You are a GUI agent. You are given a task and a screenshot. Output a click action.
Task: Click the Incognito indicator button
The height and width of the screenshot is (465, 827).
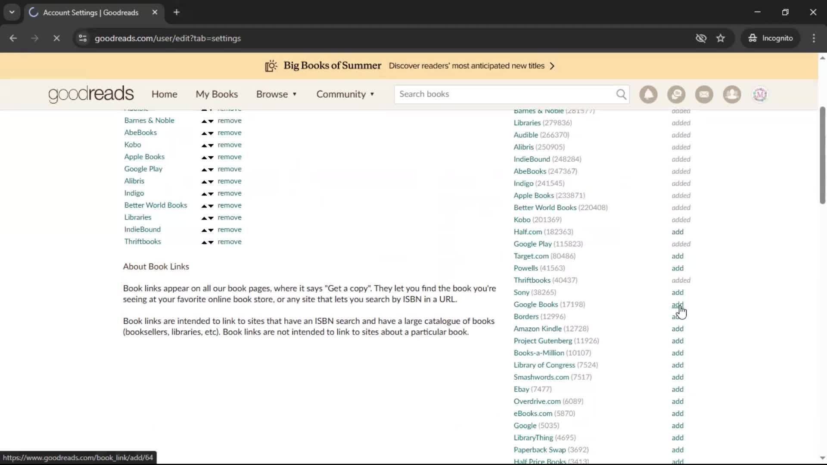click(x=771, y=38)
